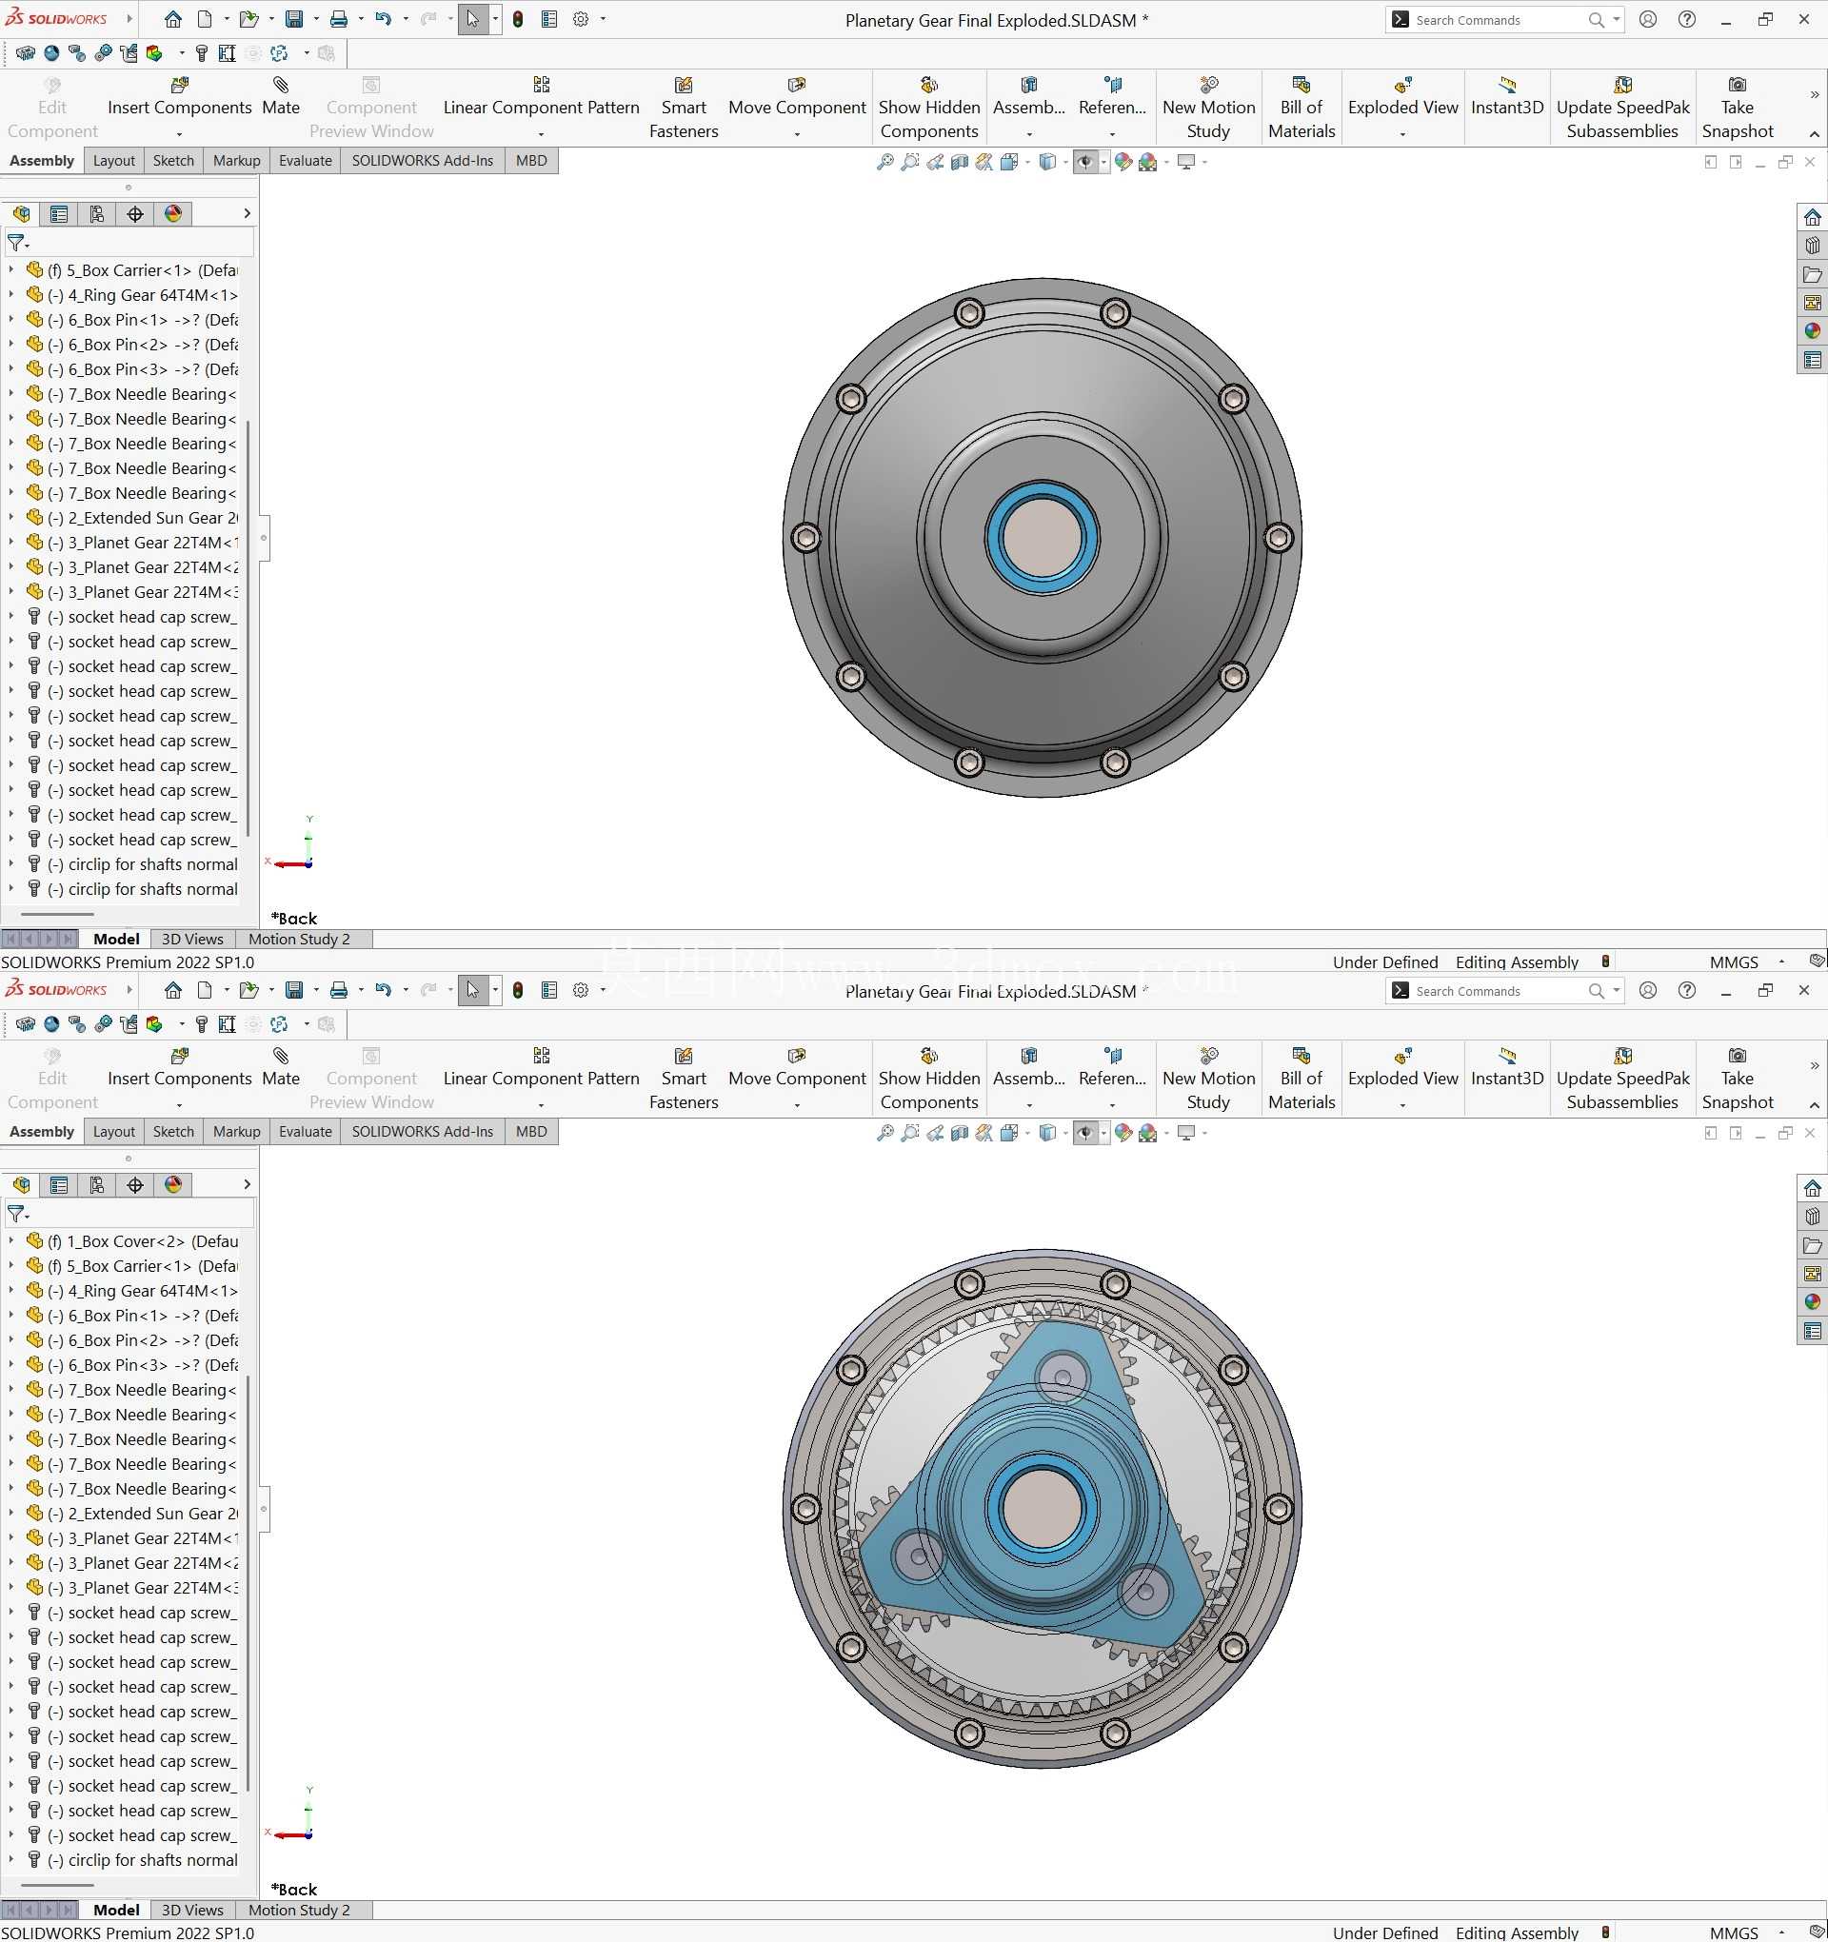Click vertical scrollbar of top window tree
The image size is (1828, 1942).
pos(248,628)
